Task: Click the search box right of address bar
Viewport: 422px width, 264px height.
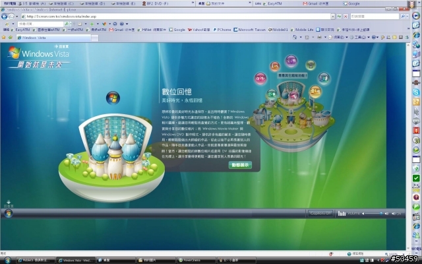Action: (375, 16)
